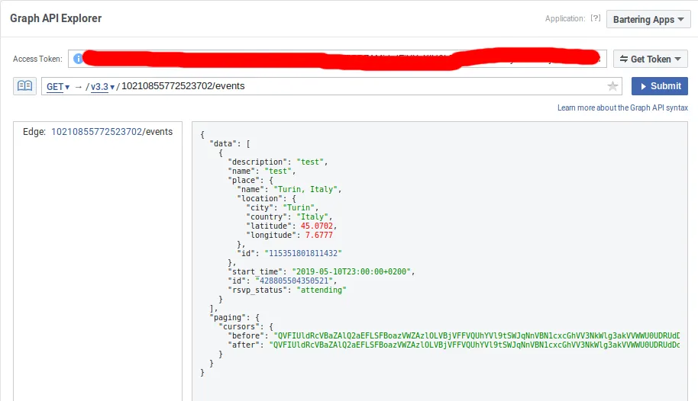Viewport: 698px width, 401px height.
Task: Select the start_time value 2019-05-10T23:00:00+0200
Action: coord(351,271)
